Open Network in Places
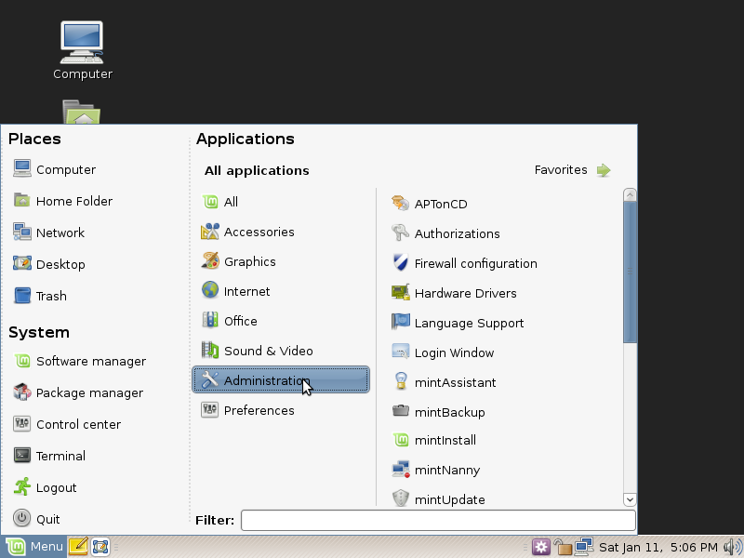Image resolution: width=744 pixels, height=558 pixels. [49, 232]
